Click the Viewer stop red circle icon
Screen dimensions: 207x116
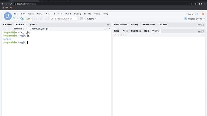click(115, 35)
